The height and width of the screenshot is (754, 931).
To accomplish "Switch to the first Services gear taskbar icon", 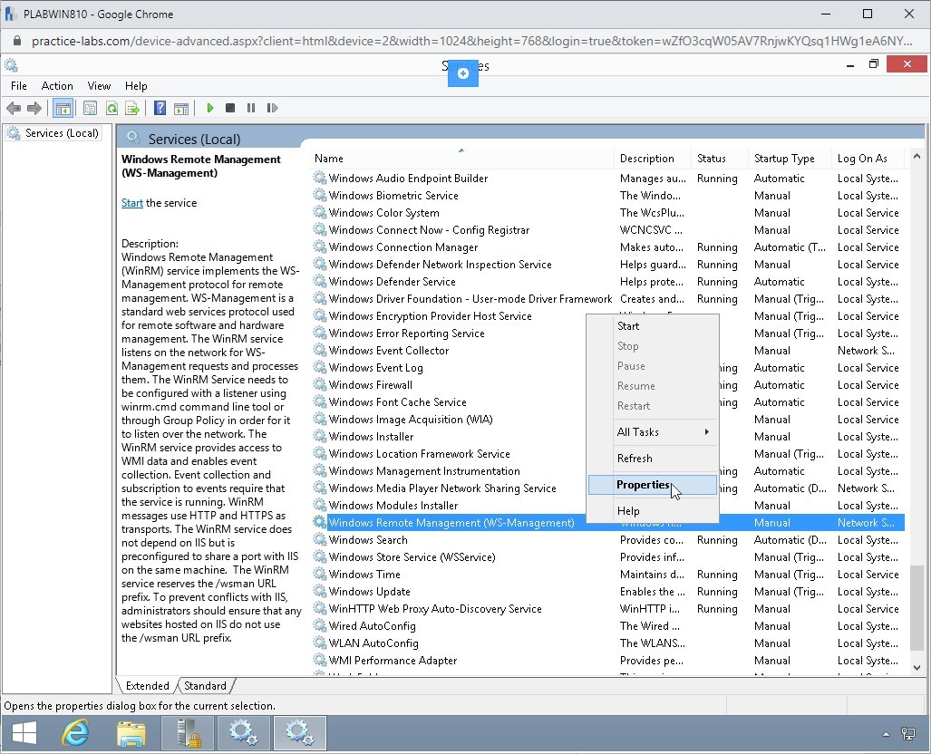I will pos(244,733).
